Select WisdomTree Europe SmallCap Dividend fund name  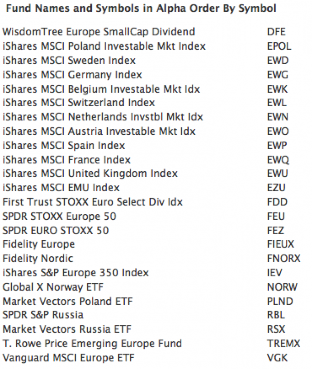tap(99, 32)
